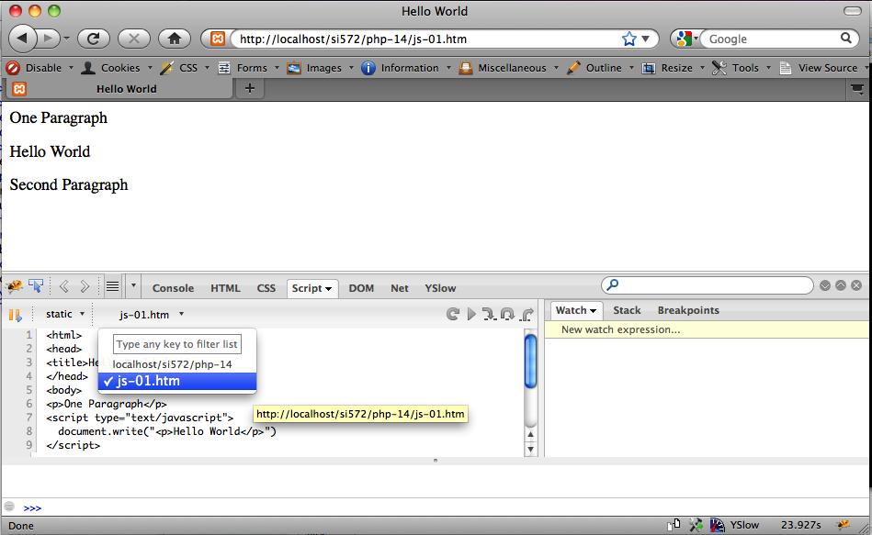
Task: Step out of the current function
Action: [x=527, y=315]
